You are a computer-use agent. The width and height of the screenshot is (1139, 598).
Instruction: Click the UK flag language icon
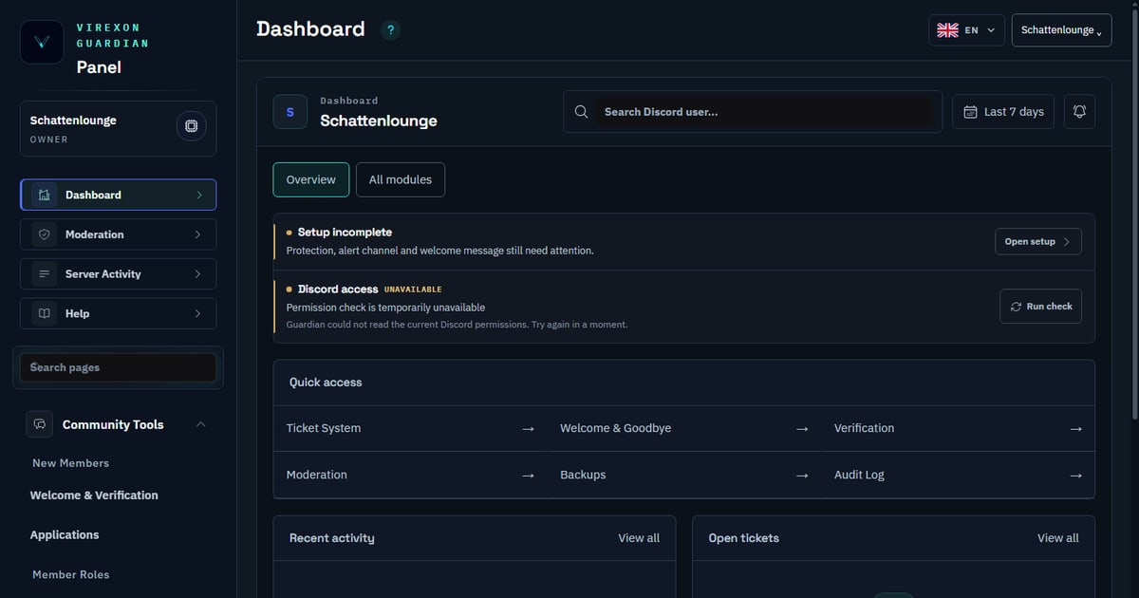[x=947, y=30]
